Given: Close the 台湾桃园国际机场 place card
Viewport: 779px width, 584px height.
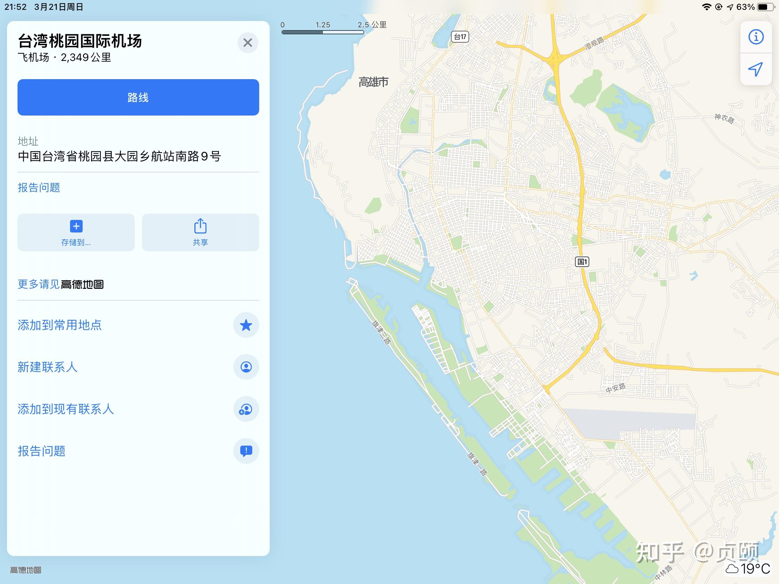Looking at the screenshot, I should click(248, 43).
